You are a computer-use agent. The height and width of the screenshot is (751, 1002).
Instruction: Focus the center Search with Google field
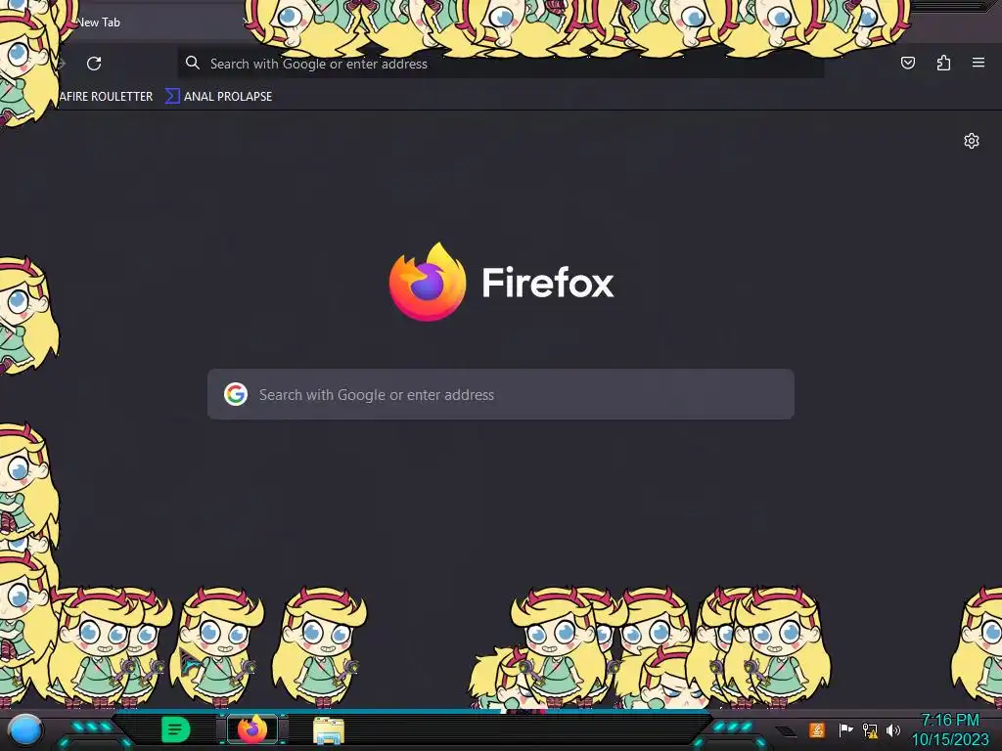tap(500, 394)
